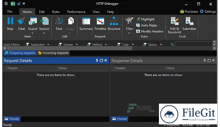Select Header tab under Response Details
220x127 pixels.
119,119
